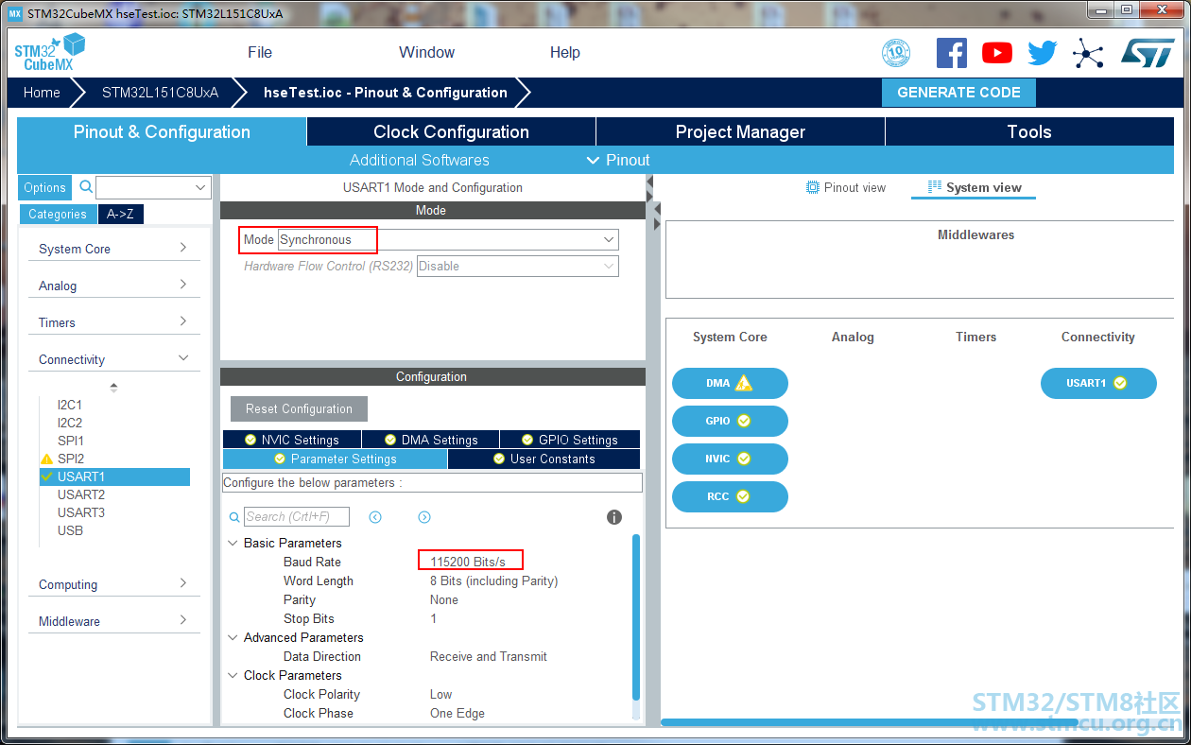
Task: Open the YouTube icon link
Action: 997,53
